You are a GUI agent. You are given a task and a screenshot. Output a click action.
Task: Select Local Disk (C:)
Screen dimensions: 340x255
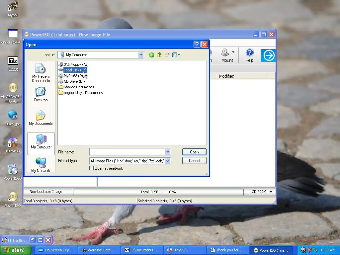pos(73,70)
